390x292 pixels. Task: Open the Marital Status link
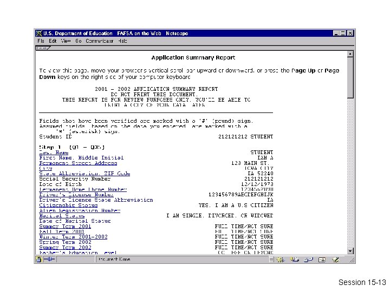(x=62, y=216)
